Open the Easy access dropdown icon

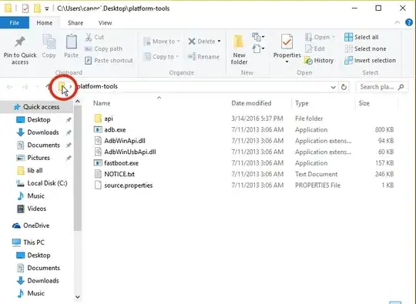pyautogui.click(x=258, y=48)
